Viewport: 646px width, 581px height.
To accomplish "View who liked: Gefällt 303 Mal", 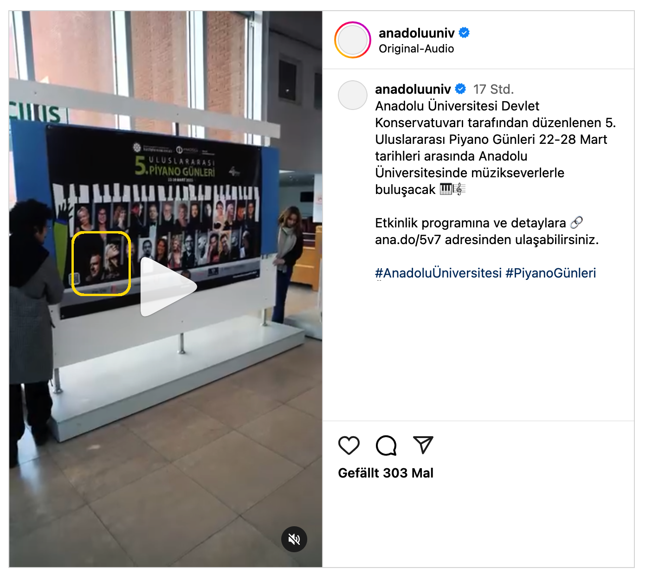I will point(386,473).
